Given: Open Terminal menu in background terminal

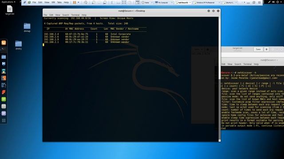Looking at the screenshot, I should 248,64.
